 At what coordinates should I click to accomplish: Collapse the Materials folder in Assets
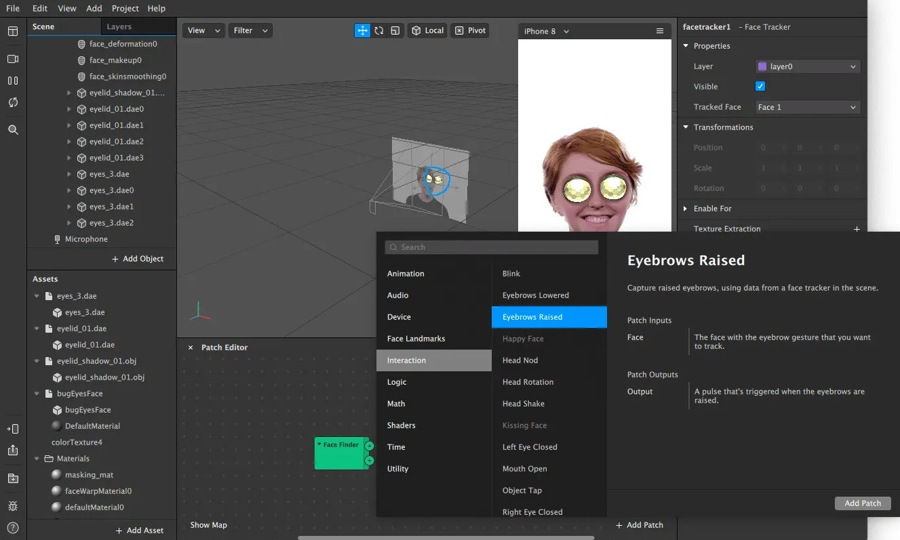click(x=37, y=459)
